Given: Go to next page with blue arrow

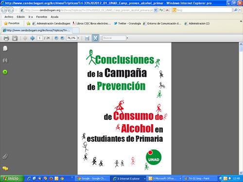Looking at the screenshot, I should coord(33,38).
